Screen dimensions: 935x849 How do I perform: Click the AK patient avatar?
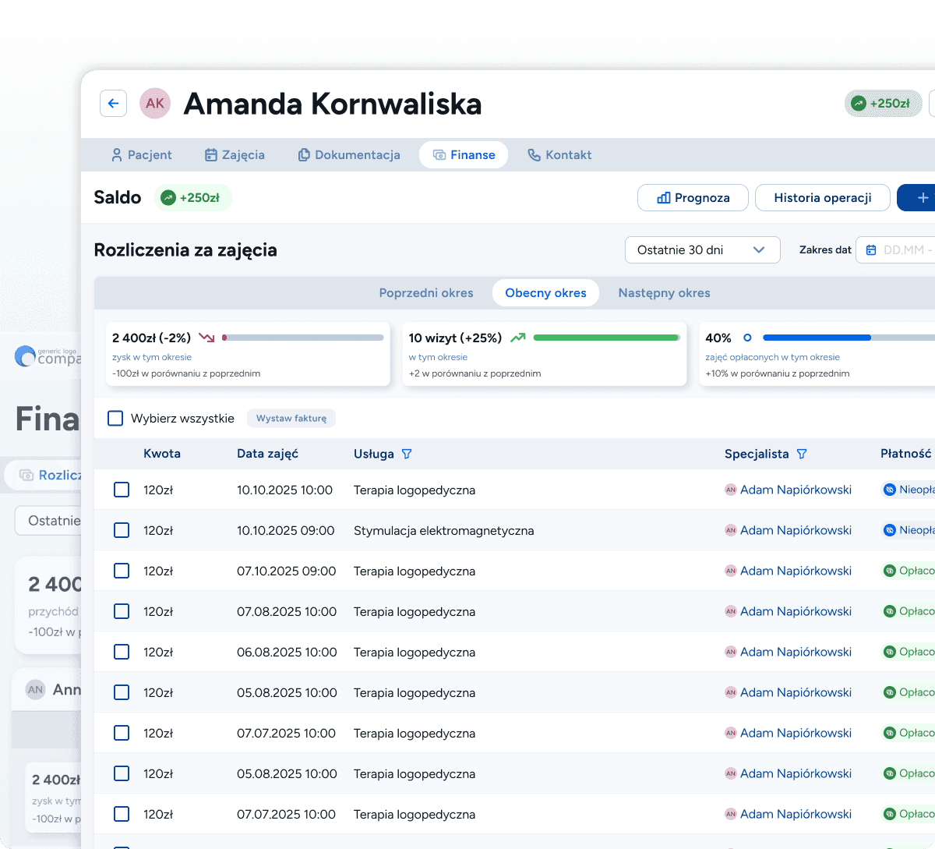coord(155,103)
